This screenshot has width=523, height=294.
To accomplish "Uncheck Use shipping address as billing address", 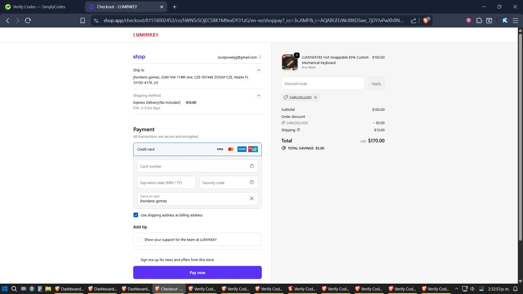I will click(136, 215).
